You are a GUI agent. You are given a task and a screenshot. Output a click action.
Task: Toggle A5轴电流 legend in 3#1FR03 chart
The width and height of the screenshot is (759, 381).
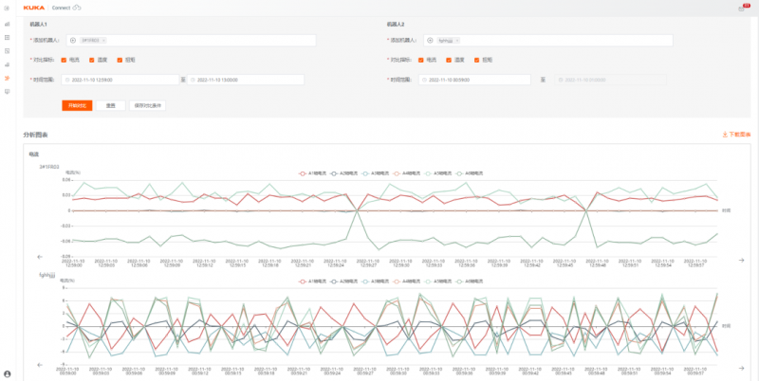coord(437,173)
